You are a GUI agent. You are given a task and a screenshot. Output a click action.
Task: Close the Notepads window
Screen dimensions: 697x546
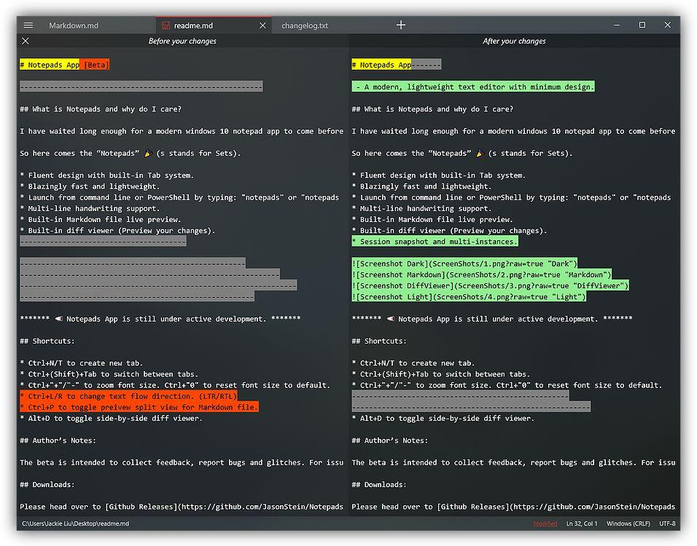(x=667, y=25)
